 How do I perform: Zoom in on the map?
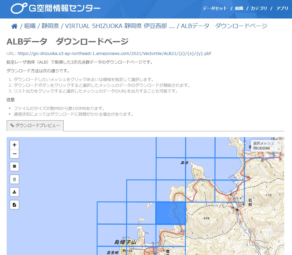point(14,145)
